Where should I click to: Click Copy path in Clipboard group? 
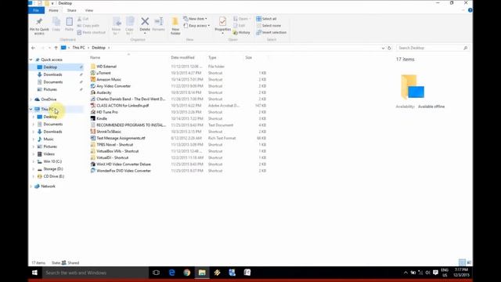pos(88,26)
